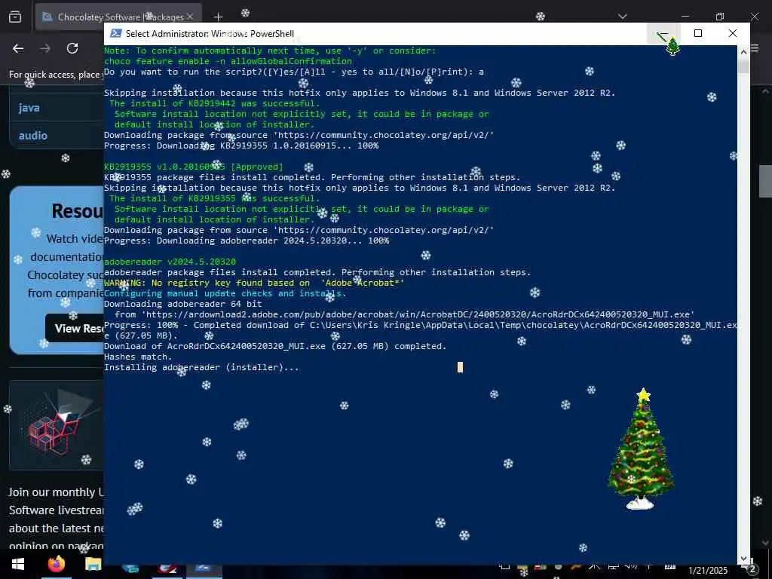
Task: Open the Firefox tab overview icon
Action: (15, 17)
